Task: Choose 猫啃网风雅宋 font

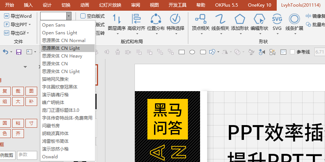Action: pyautogui.click(x=68, y=79)
